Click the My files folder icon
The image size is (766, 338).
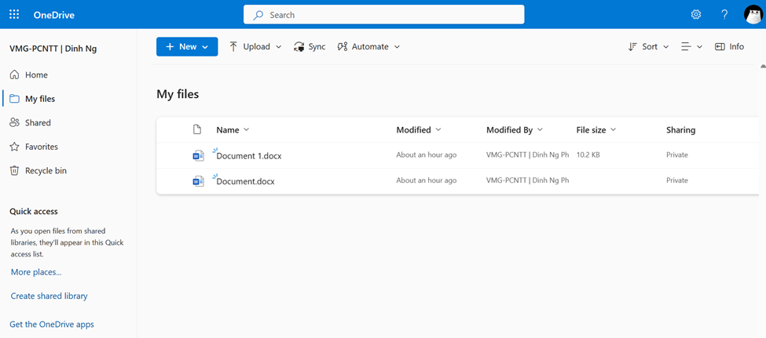pos(15,99)
